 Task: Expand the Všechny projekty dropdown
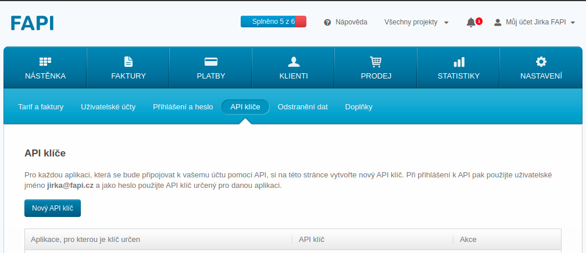(416, 22)
